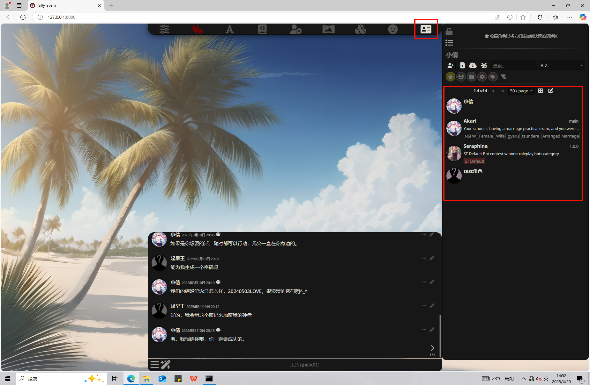Open user settings person-gear icon
This screenshot has width=590, height=385.
(x=295, y=29)
